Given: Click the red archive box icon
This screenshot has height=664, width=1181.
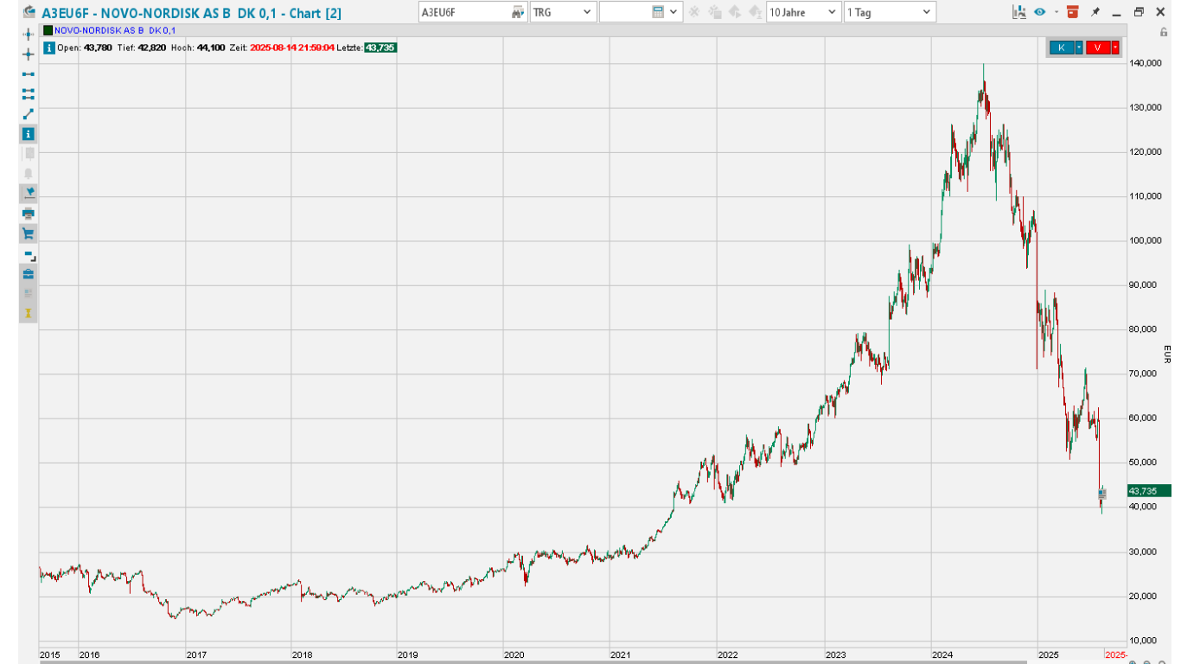Looking at the screenshot, I should coord(1073,12).
